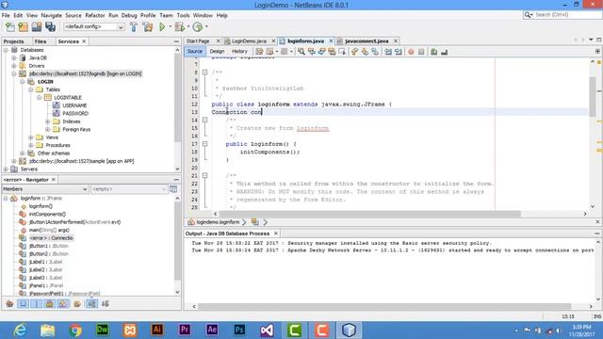This screenshot has height=339, width=603.
Task: Toggle Show Inherited Members in Navigator
Action: [9, 304]
